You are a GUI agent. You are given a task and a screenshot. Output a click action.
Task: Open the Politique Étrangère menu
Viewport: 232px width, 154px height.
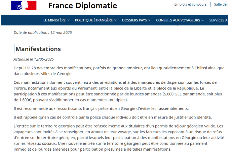(x=94, y=20)
